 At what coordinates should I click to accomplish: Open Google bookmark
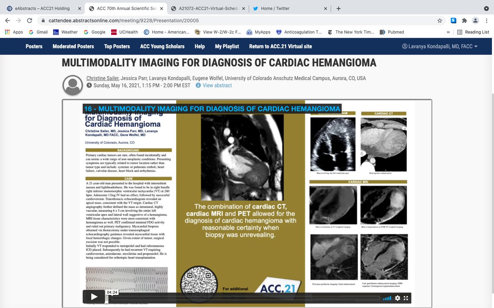(x=94, y=32)
